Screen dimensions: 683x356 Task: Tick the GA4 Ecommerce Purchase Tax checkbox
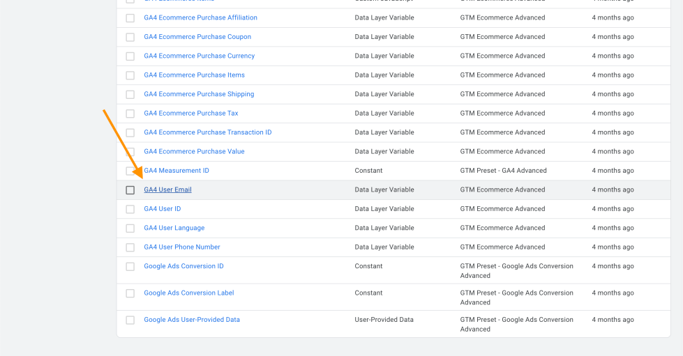pyautogui.click(x=130, y=114)
